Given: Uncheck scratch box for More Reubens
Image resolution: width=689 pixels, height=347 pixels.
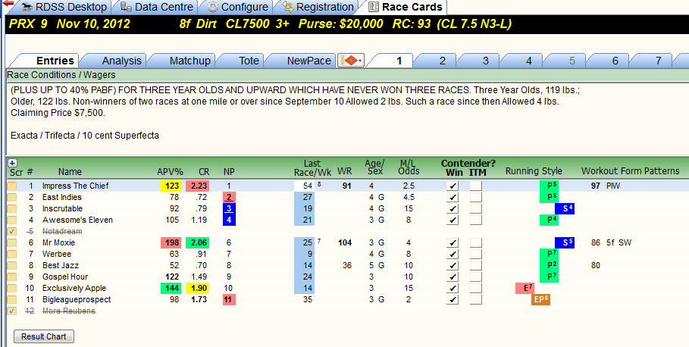Looking at the screenshot, I should (x=12, y=311).
